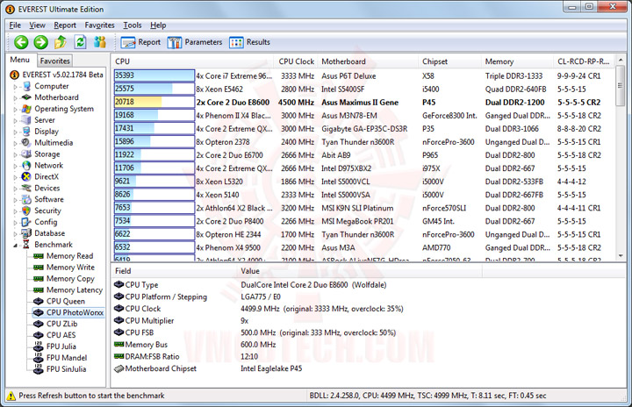Image resolution: width=632 pixels, height=407 pixels.
Task: Click the Network icon in tree
Action: pos(26,165)
